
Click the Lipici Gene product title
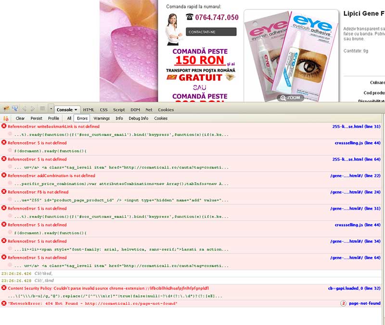point(364,13)
